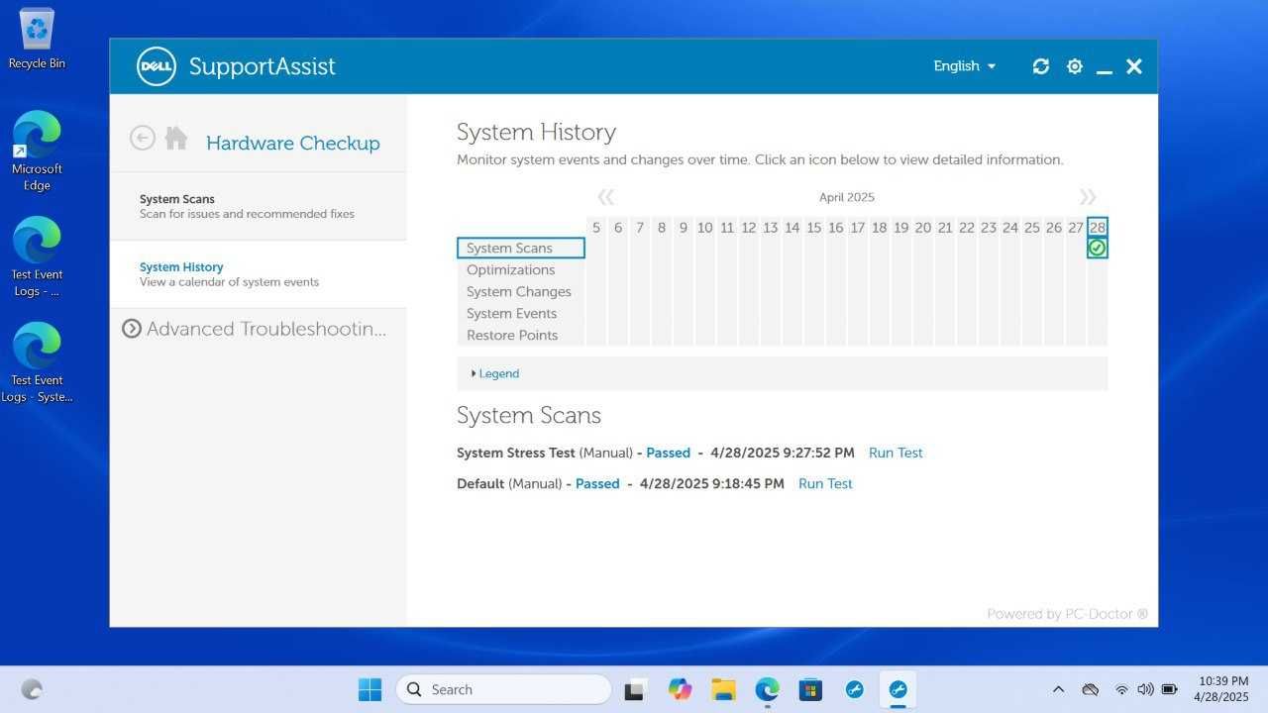Open File Explorer in the taskbar
This screenshot has height=713, width=1268.
coord(723,689)
